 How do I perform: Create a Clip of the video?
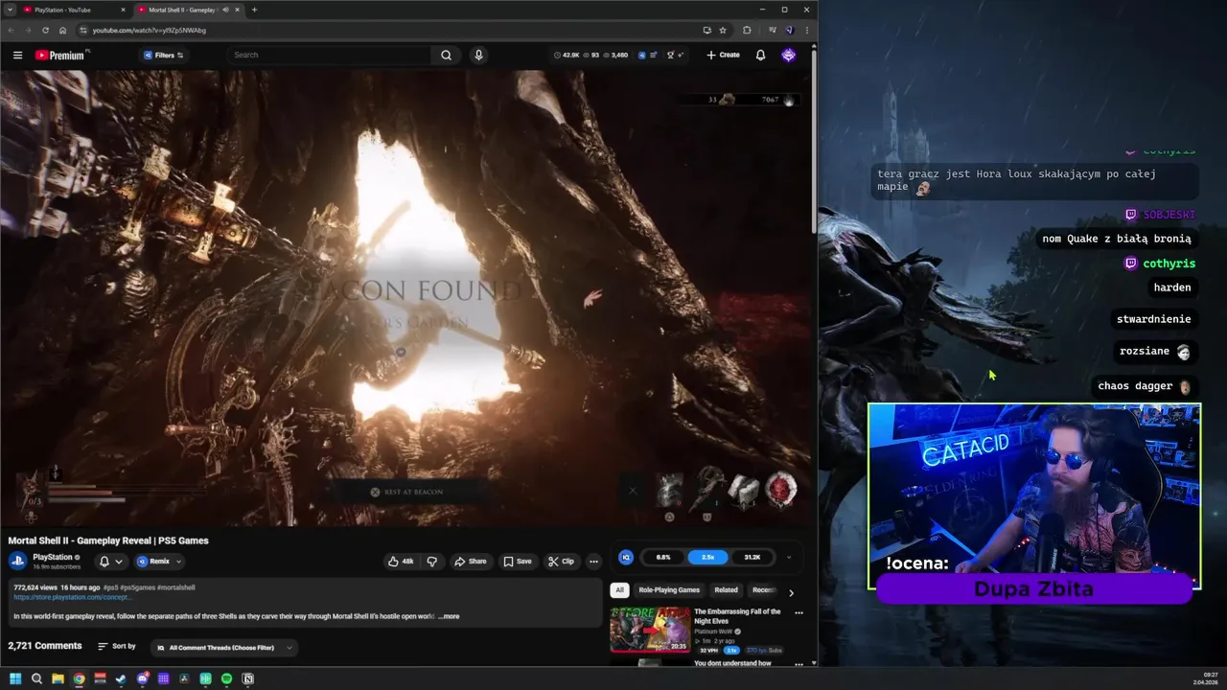(561, 562)
